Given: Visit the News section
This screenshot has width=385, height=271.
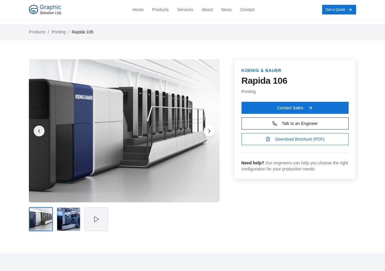Looking at the screenshot, I should click(226, 10).
